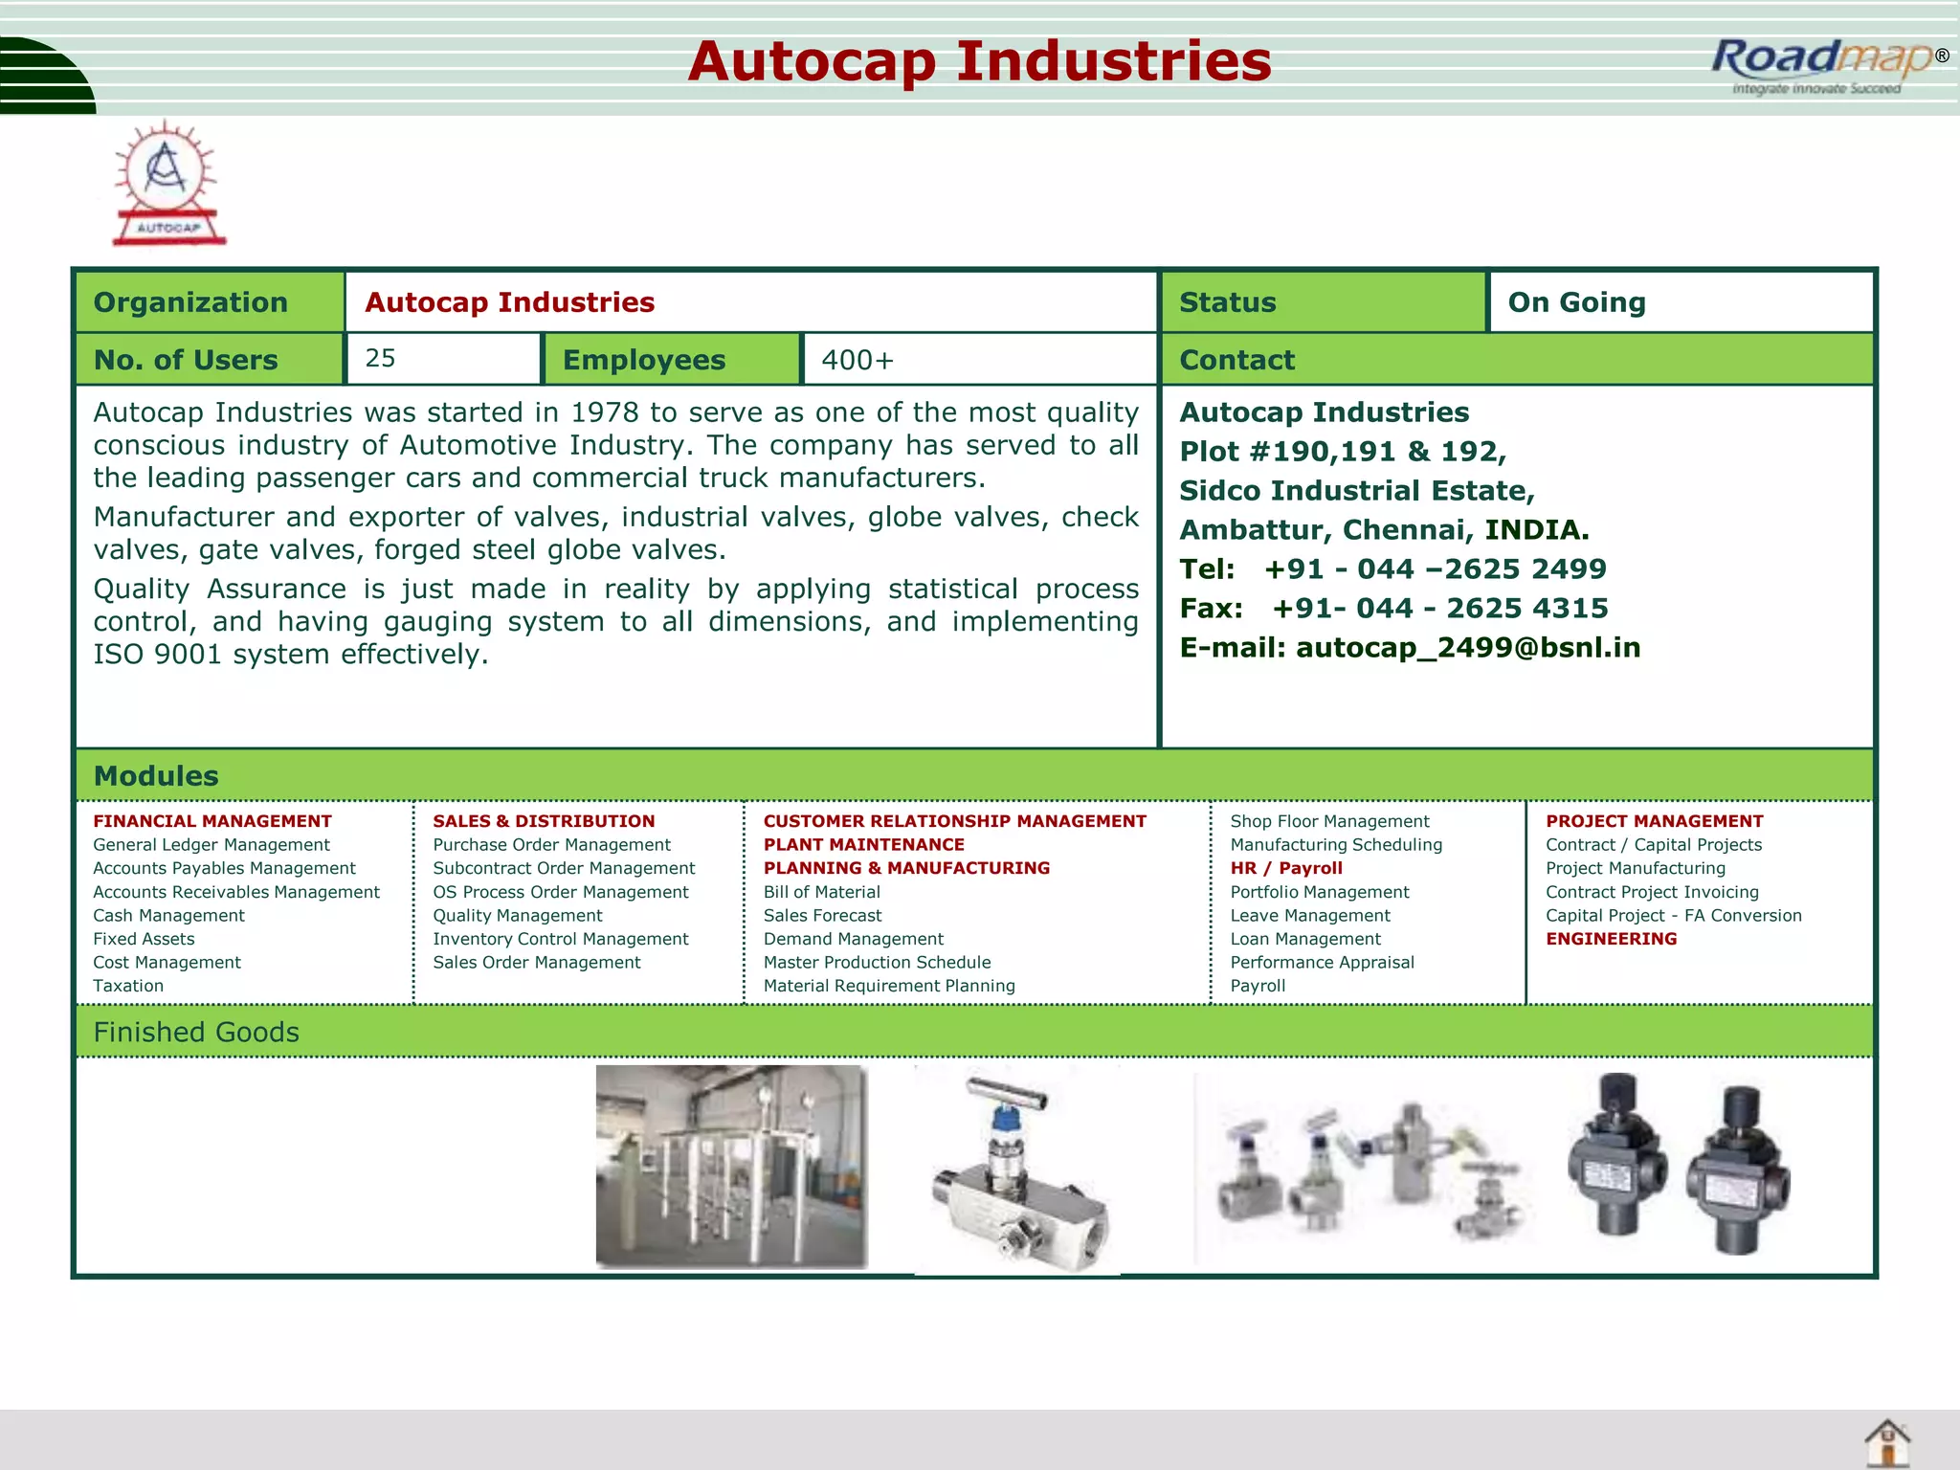1960x1470 pixels.
Task: Click Bill of Material entry
Action: click(821, 892)
